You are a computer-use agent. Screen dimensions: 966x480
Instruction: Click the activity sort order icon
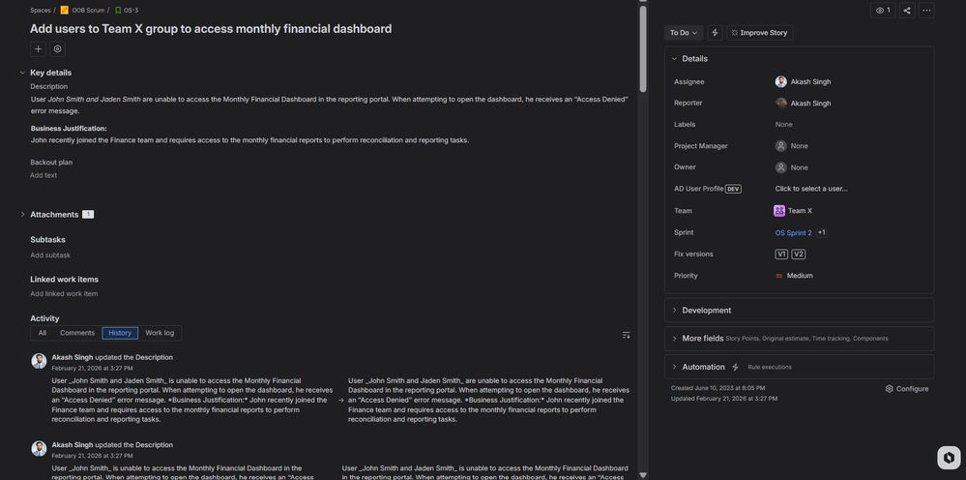pyautogui.click(x=626, y=335)
